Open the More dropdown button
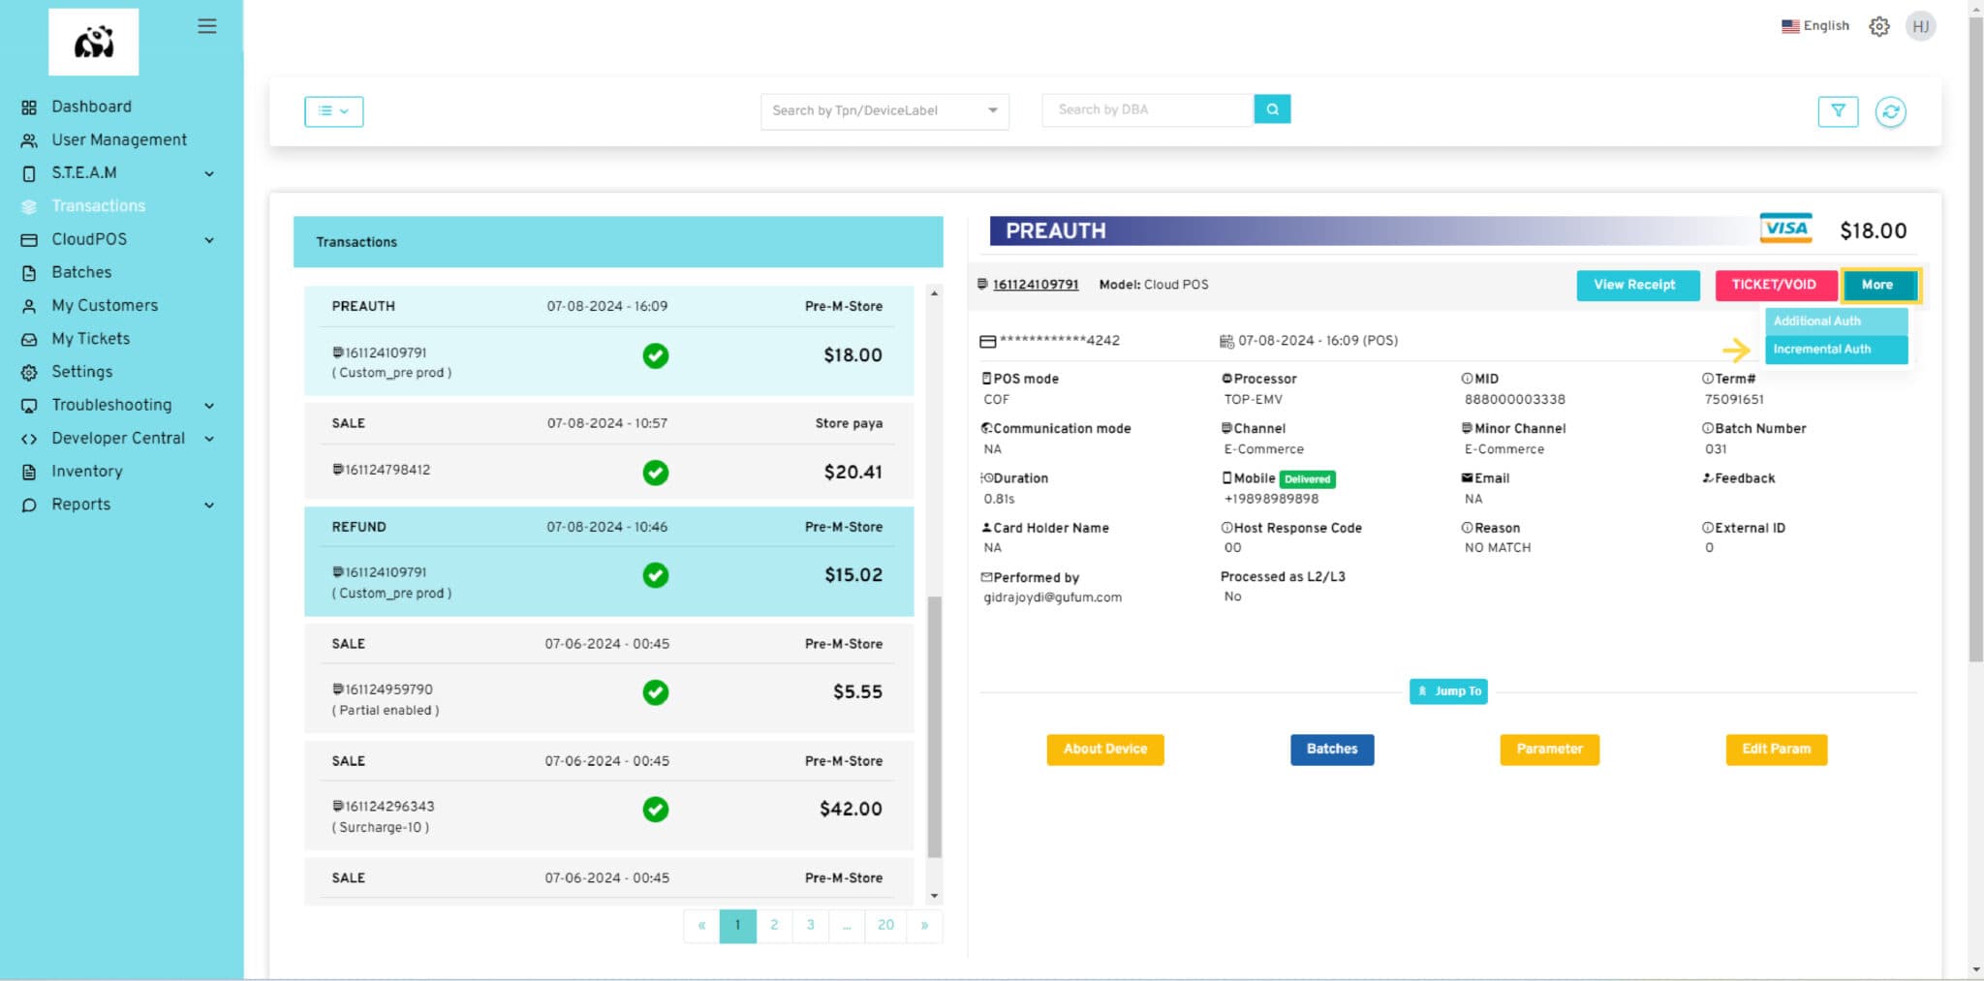Screen dimensions: 1984x981 [1879, 285]
